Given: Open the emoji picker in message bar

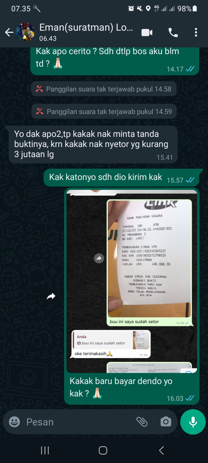Looking at the screenshot, I should pyautogui.click(x=14, y=422).
